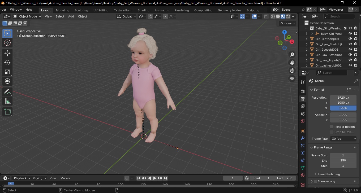Expand Girl_Clothobj001 in outliner

tap(307, 39)
